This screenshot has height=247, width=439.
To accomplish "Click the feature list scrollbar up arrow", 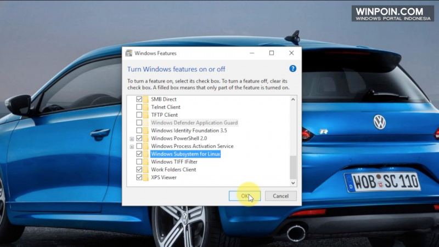I will 293,99.
